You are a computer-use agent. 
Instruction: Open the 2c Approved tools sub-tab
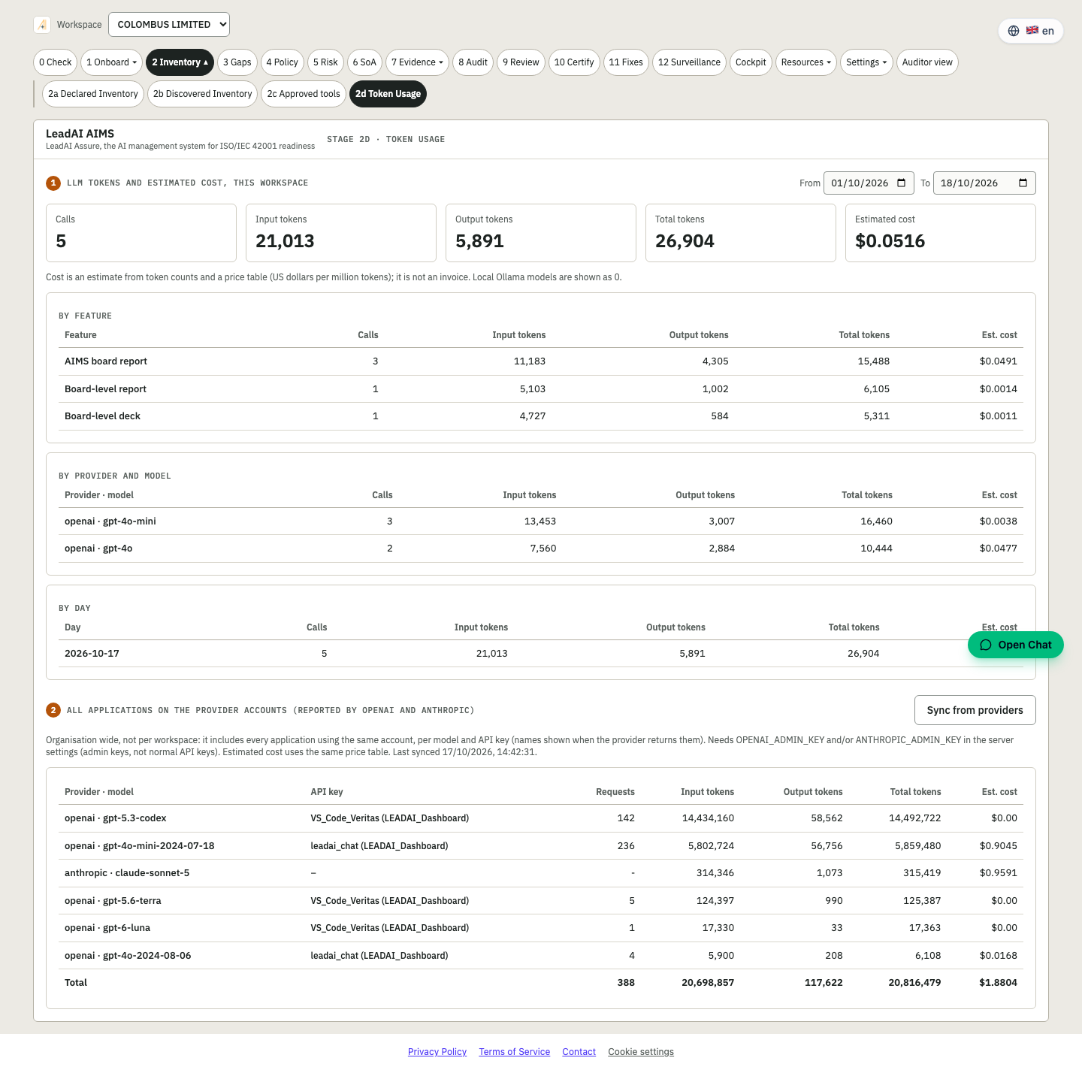[x=304, y=94]
